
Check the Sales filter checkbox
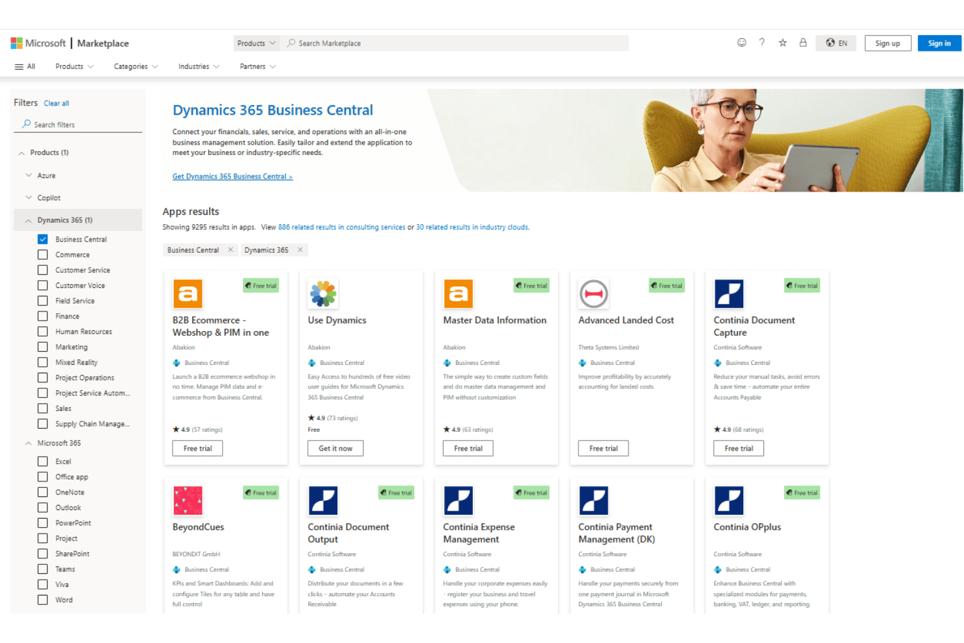(42, 408)
